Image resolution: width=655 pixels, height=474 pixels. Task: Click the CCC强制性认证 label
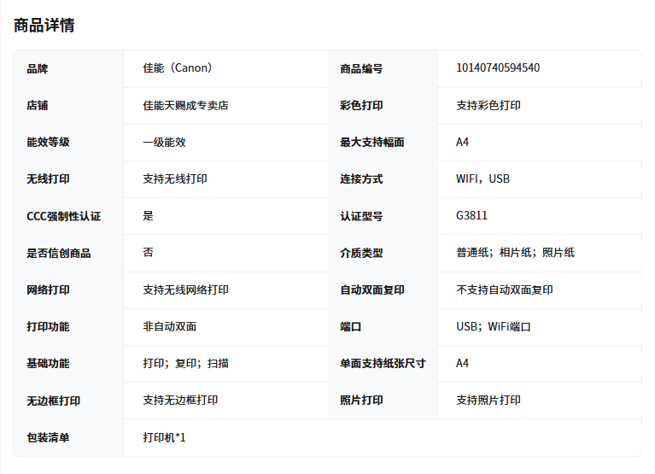click(64, 216)
